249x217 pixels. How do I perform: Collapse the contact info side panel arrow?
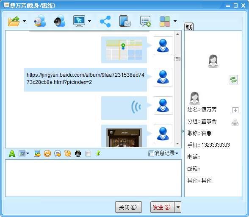(x=183, y=131)
